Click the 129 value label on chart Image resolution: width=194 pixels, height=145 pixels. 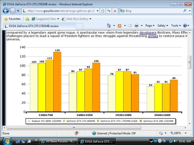[x=57, y=50]
